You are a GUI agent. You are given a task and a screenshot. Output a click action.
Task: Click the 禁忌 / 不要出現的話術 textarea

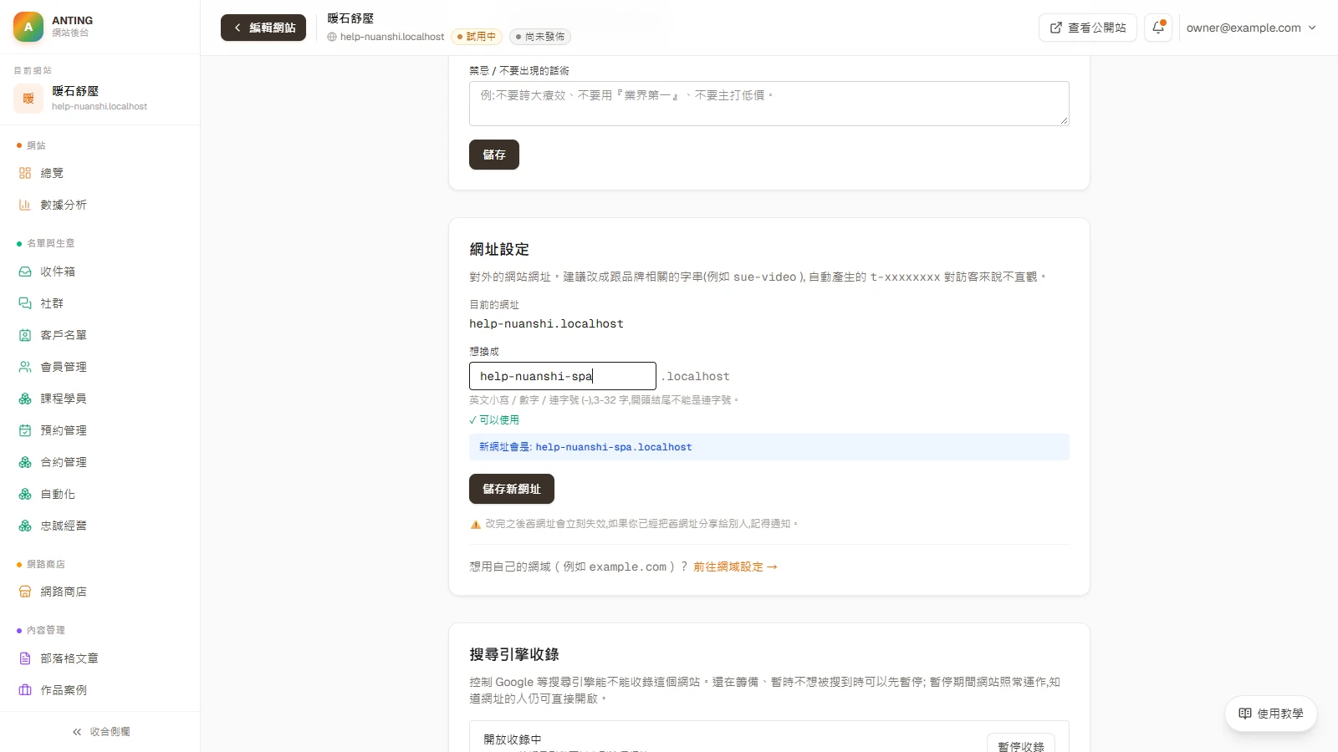click(769, 104)
